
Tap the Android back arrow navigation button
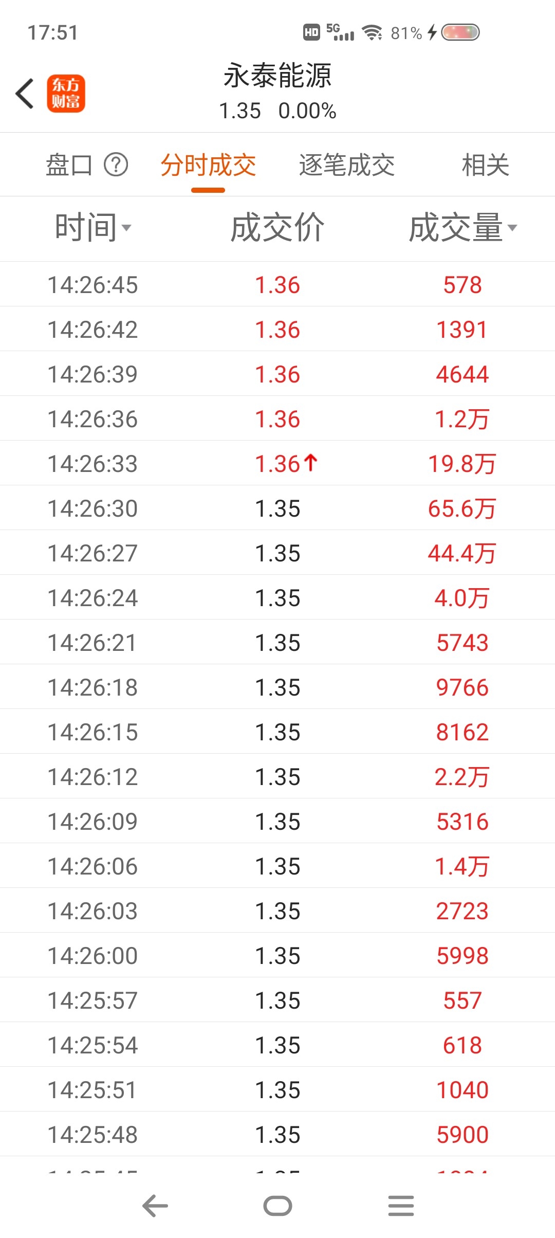pos(155,1206)
